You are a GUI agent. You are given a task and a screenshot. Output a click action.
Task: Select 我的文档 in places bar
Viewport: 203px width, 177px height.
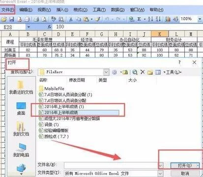21,129
